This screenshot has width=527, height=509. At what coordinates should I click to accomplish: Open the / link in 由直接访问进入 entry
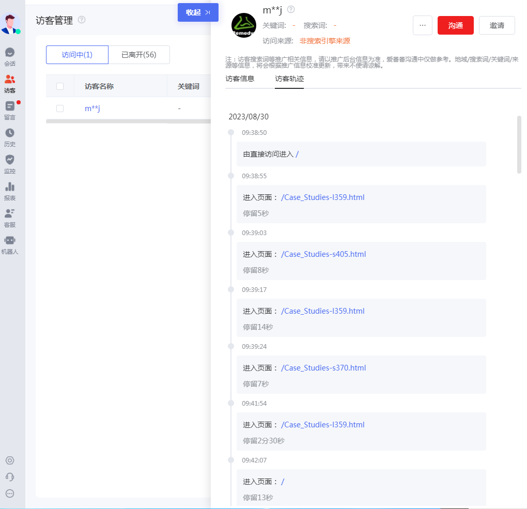click(x=297, y=154)
